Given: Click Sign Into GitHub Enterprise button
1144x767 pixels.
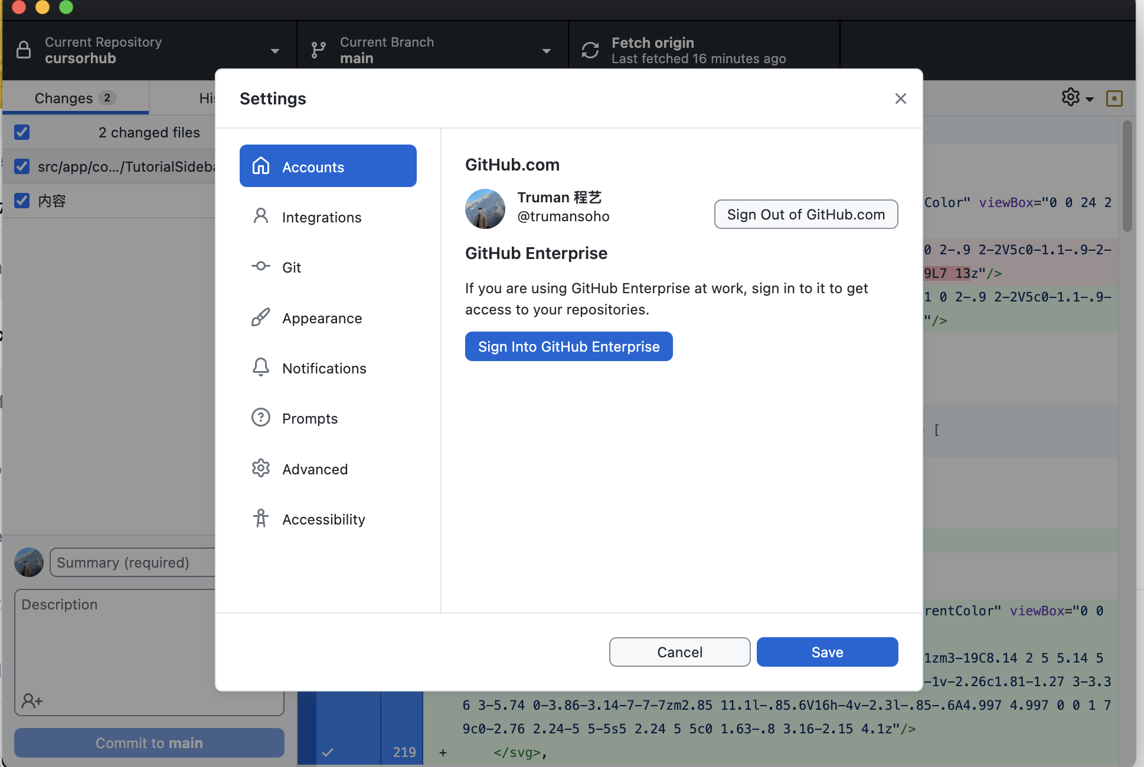Looking at the screenshot, I should pyautogui.click(x=568, y=346).
